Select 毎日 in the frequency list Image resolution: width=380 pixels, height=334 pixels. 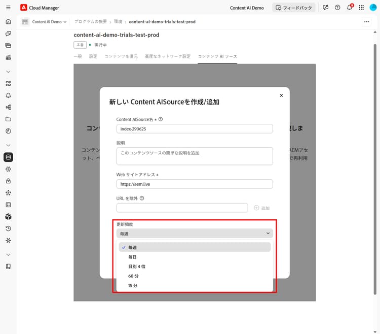click(x=195, y=257)
